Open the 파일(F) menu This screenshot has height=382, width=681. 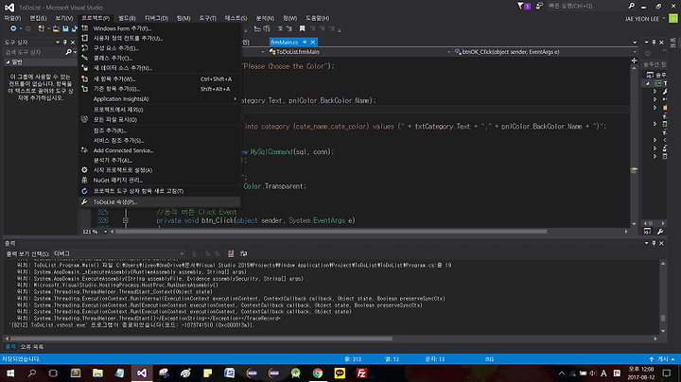pyautogui.click(x=12, y=18)
